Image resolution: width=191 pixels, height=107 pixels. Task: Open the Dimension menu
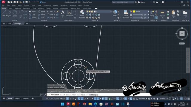tap(47, 5)
